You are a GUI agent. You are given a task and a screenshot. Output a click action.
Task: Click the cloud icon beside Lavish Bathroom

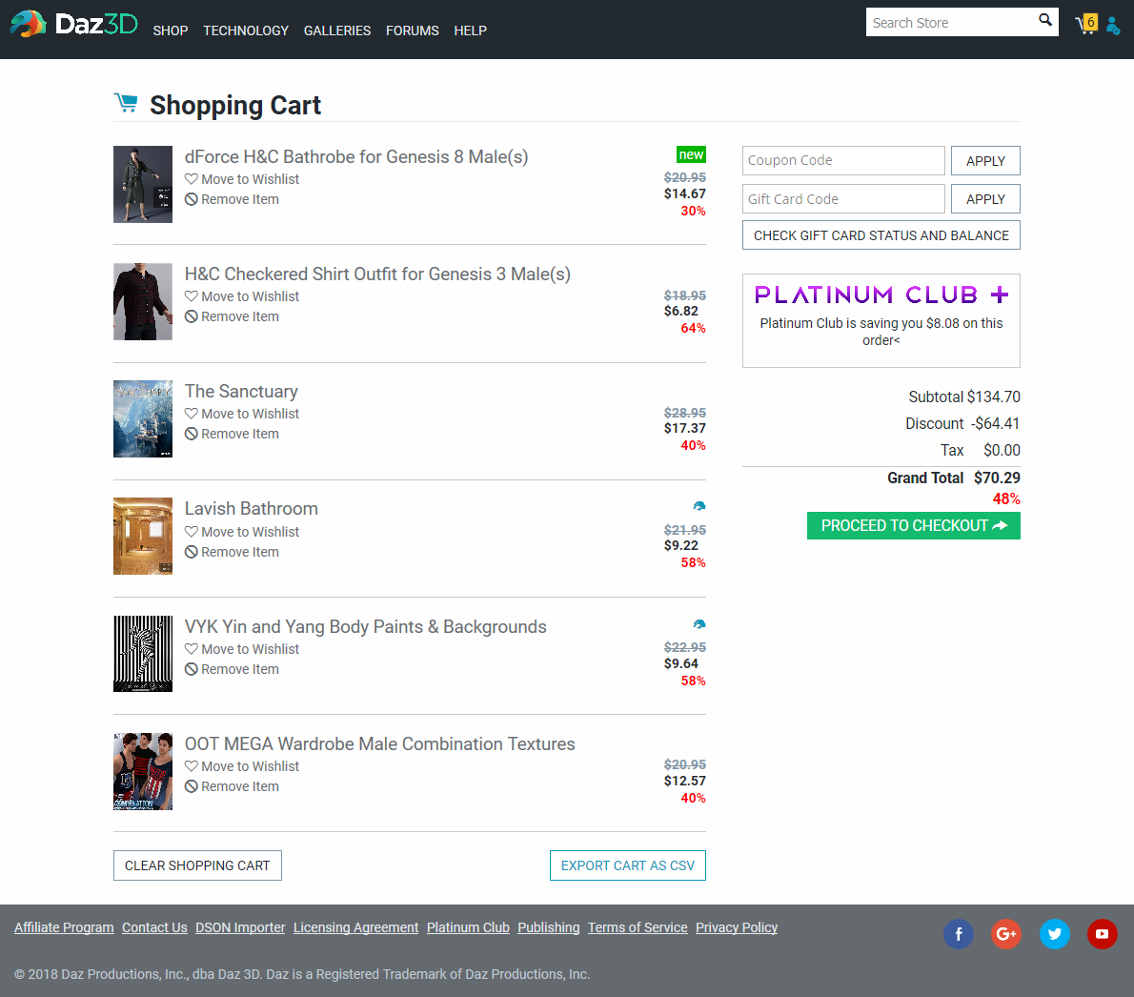tap(699, 505)
